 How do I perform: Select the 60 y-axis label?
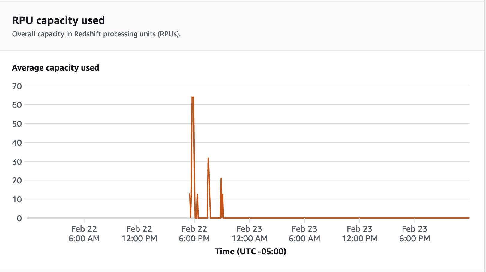click(17, 105)
